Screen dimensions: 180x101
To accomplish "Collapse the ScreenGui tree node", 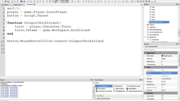I will (x=148, y=40).
